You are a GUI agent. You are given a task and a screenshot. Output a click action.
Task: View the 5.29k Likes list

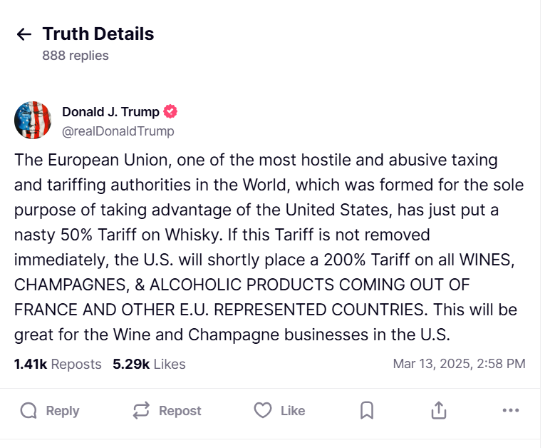149,364
